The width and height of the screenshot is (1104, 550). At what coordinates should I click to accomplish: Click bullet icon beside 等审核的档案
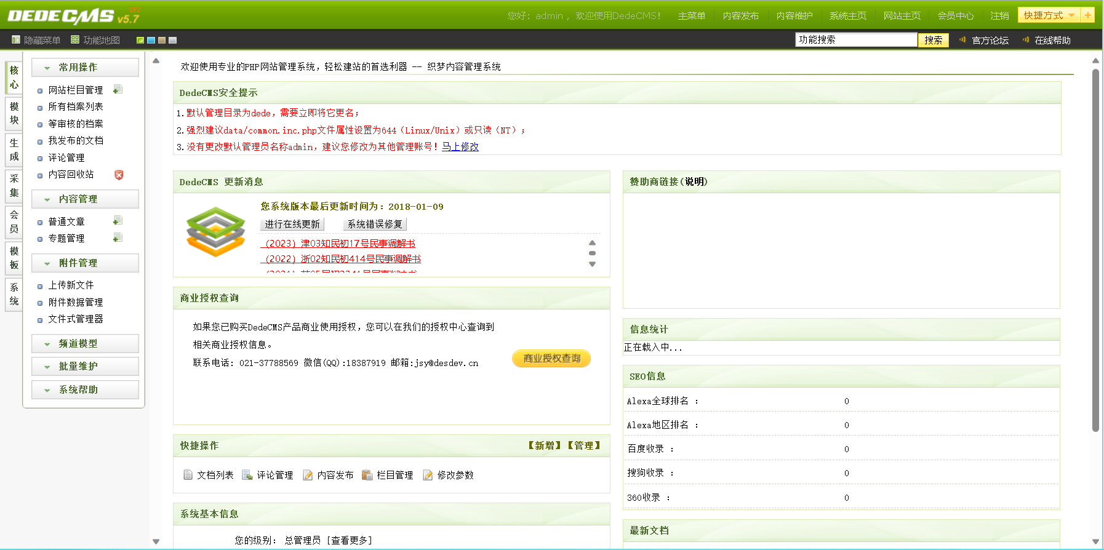[x=40, y=125]
